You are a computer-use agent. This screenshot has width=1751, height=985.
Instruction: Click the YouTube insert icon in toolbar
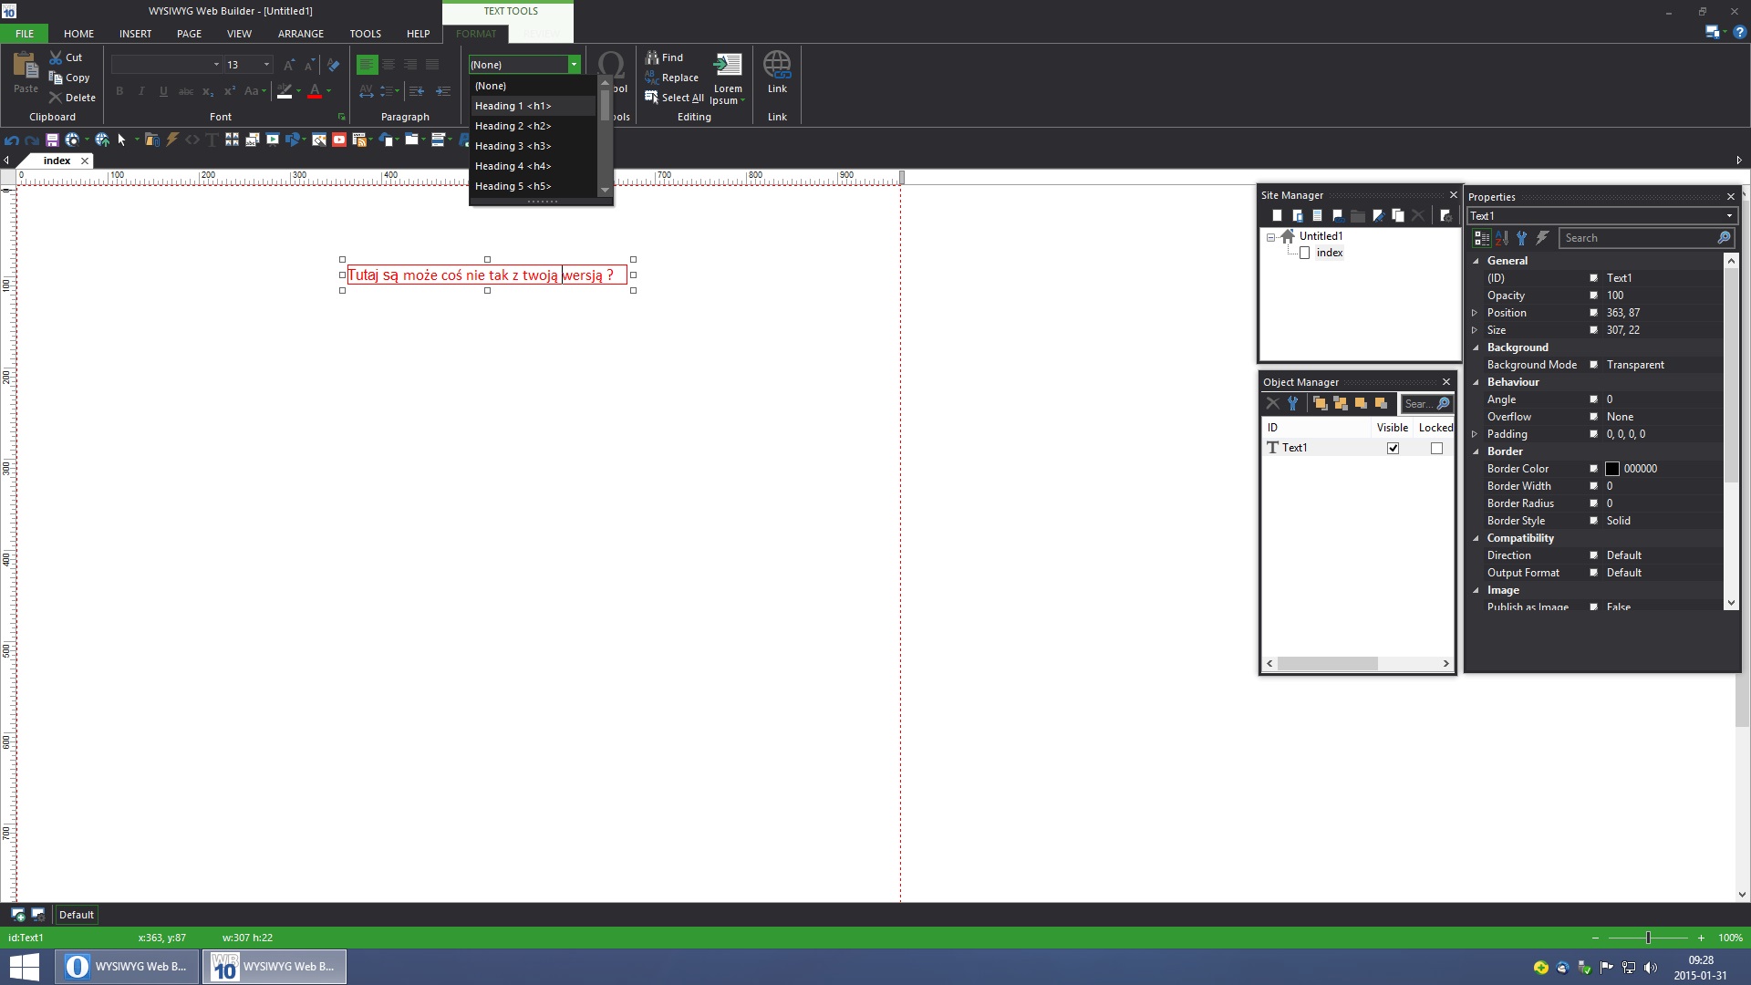(339, 140)
